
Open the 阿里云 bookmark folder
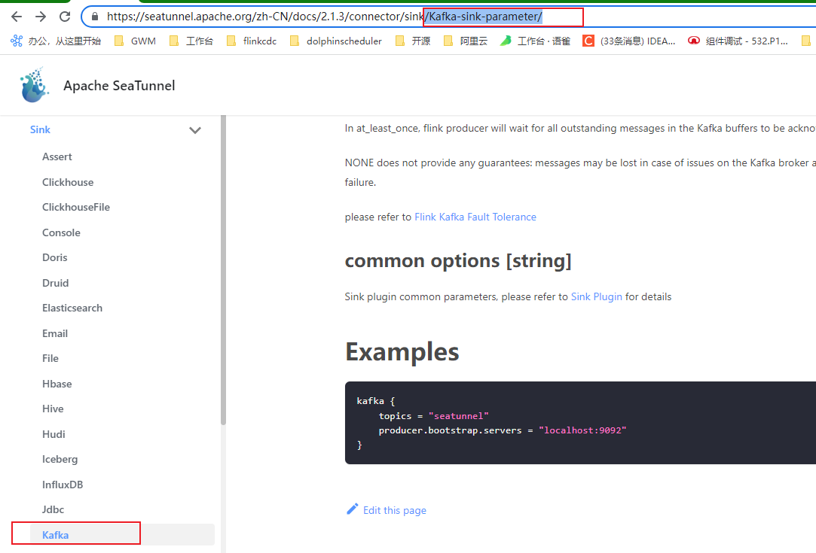pyautogui.click(x=466, y=41)
